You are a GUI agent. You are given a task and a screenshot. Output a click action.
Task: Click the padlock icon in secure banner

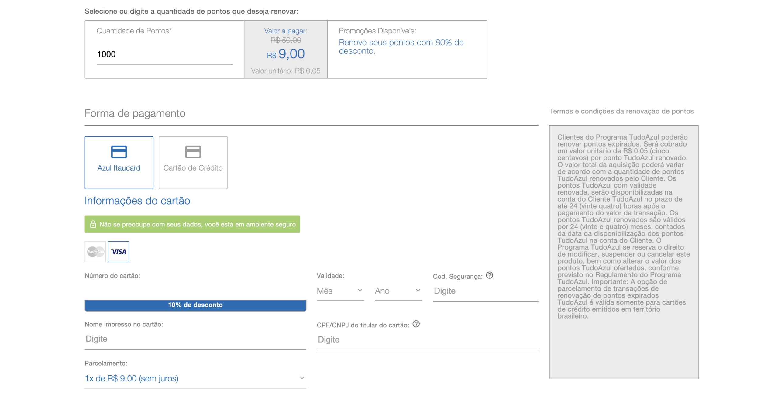click(x=93, y=224)
